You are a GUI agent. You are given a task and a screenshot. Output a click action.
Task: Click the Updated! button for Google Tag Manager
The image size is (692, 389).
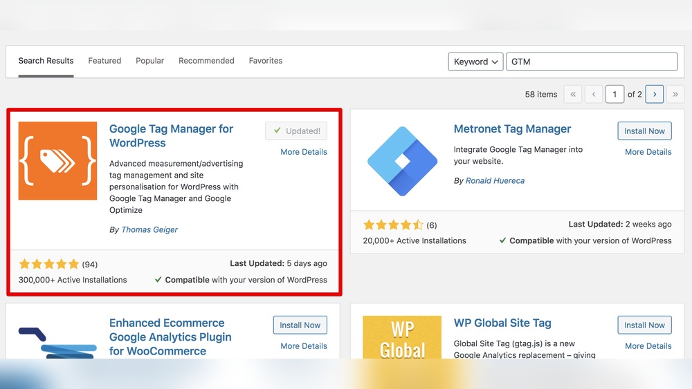296,131
